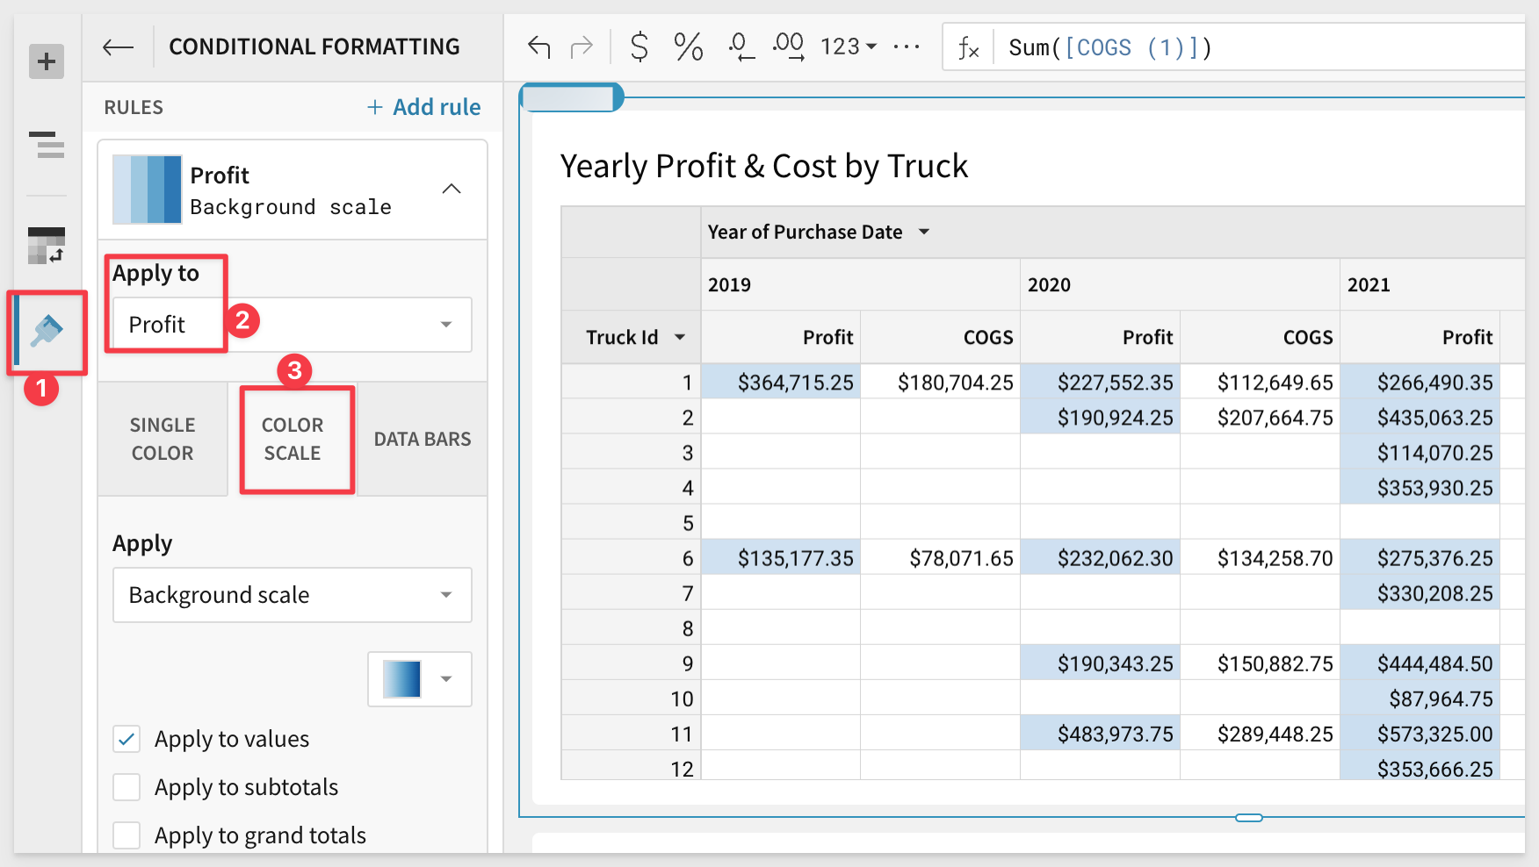The image size is (1539, 867).
Task: Apply currency dollar format
Action: (x=639, y=47)
